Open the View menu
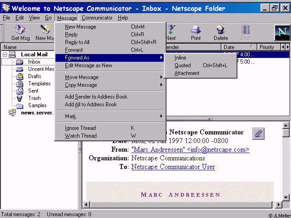Viewport: 291px width, 218px height. (x=34, y=18)
